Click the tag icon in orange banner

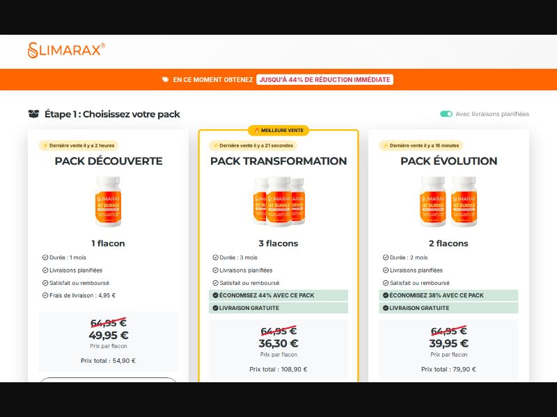point(165,79)
